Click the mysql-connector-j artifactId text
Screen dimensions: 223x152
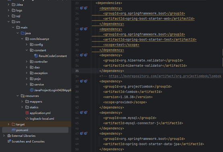(142, 123)
